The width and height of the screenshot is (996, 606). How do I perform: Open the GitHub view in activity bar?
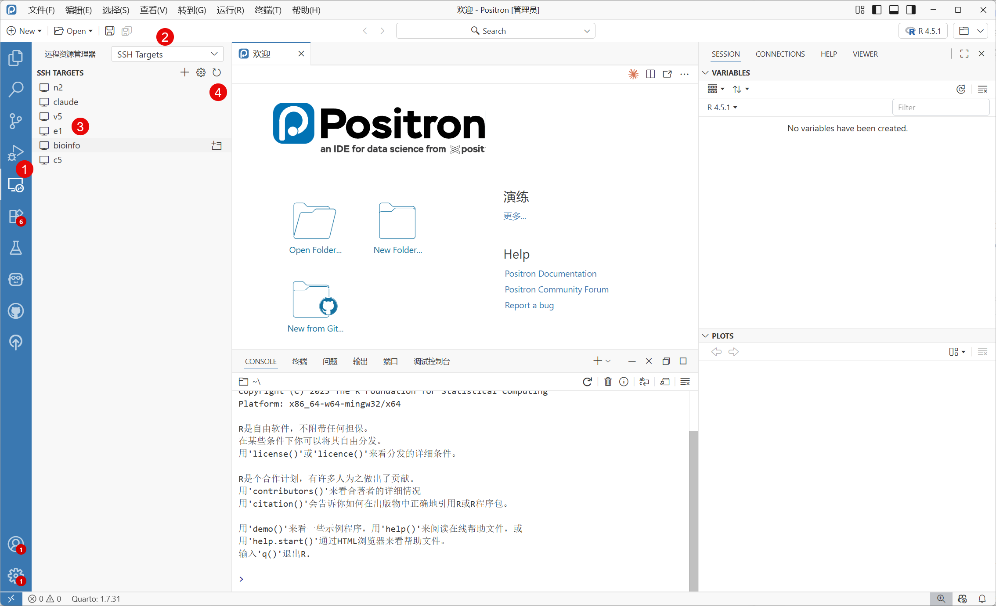(x=16, y=311)
